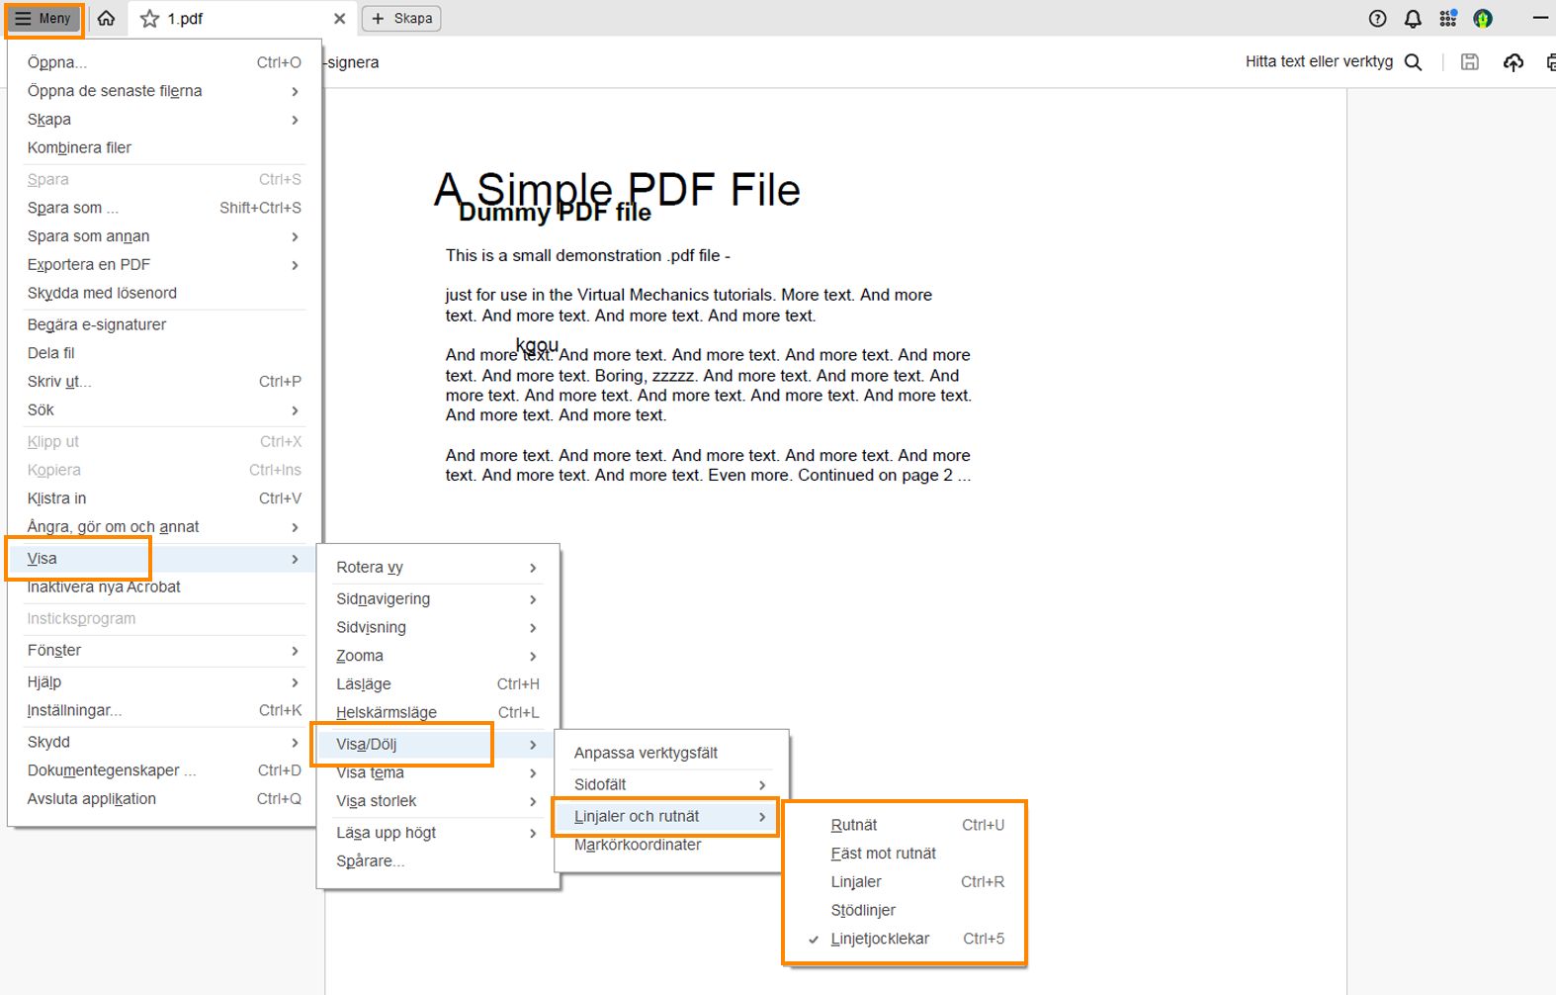The image size is (1556, 995).
Task: Go to the Home icon
Action: point(107,19)
